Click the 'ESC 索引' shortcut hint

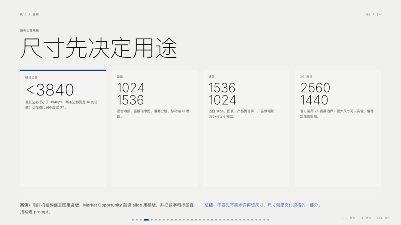tap(384, 218)
